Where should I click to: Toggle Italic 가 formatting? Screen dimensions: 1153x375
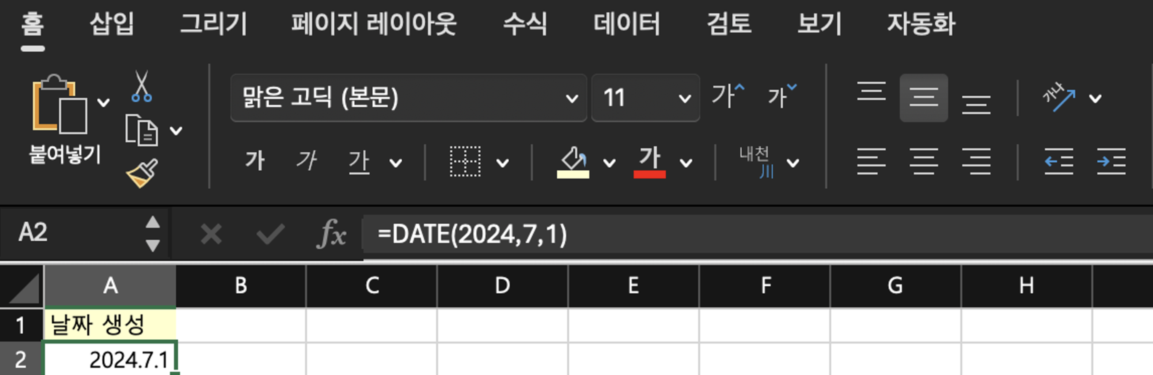(x=307, y=161)
